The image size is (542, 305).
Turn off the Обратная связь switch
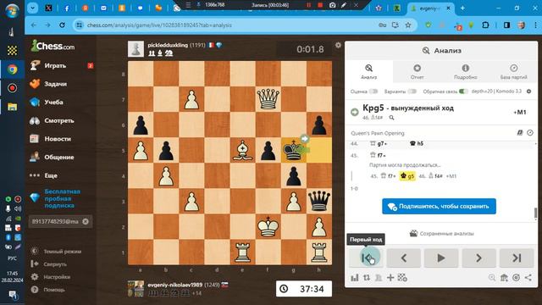[x=463, y=91]
